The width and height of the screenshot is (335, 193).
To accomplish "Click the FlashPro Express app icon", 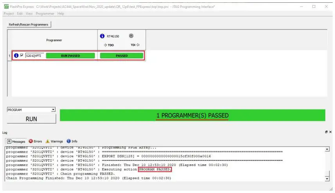I will [x=6, y=7].
